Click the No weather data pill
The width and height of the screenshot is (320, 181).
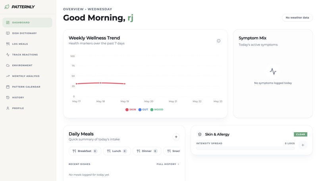(297, 17)
